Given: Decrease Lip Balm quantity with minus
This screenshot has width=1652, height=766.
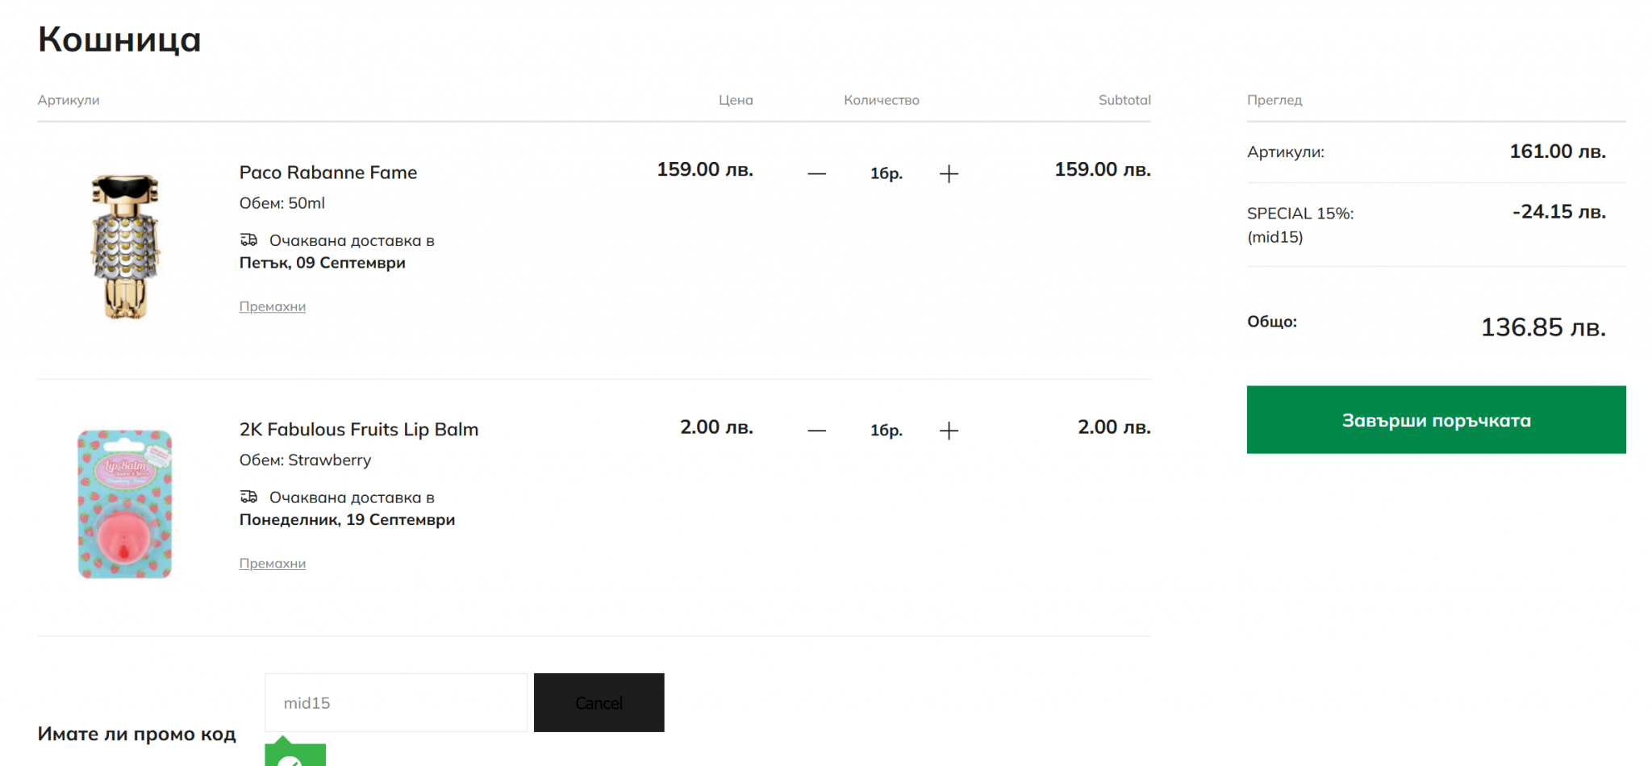Looking at the screenshot, I should [x=816, y=431].
